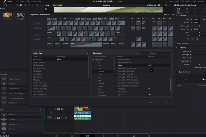Switch media pool to thumbnail grid view
Image resolution: width=206 pixels, height=137 pixels.
[x=21, y=5]
